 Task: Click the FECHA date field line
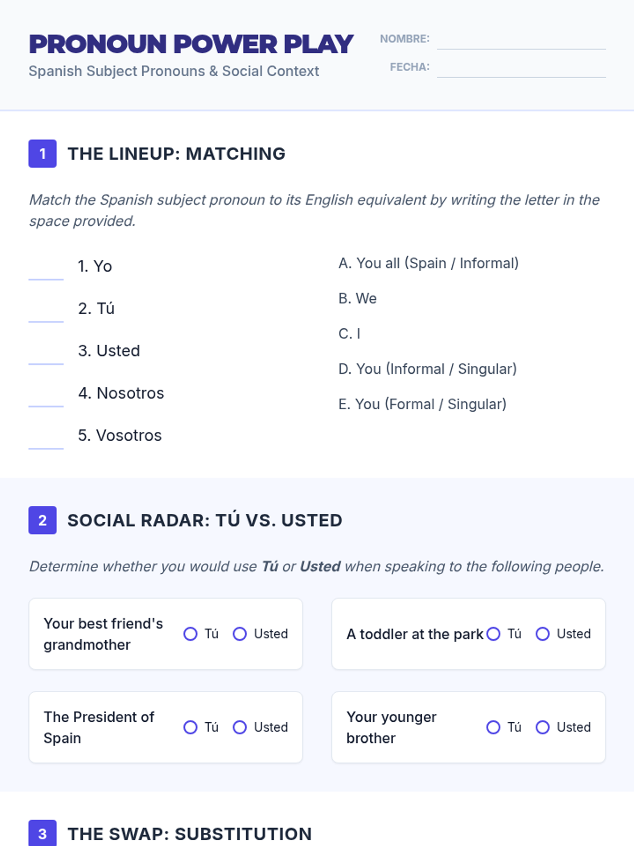coord(521,68)
